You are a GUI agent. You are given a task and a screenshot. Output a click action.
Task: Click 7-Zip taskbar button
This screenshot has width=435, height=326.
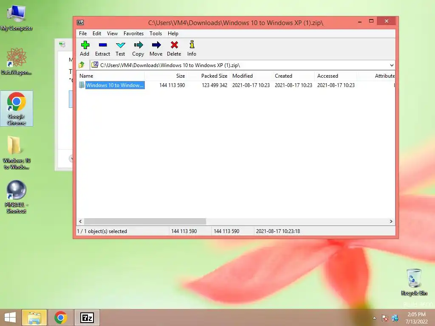point(87,318)
